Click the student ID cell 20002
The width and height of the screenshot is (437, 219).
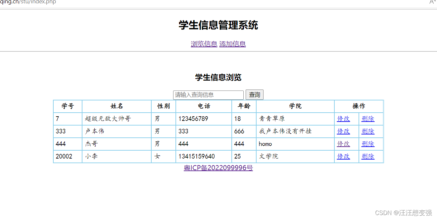[68, 157]
